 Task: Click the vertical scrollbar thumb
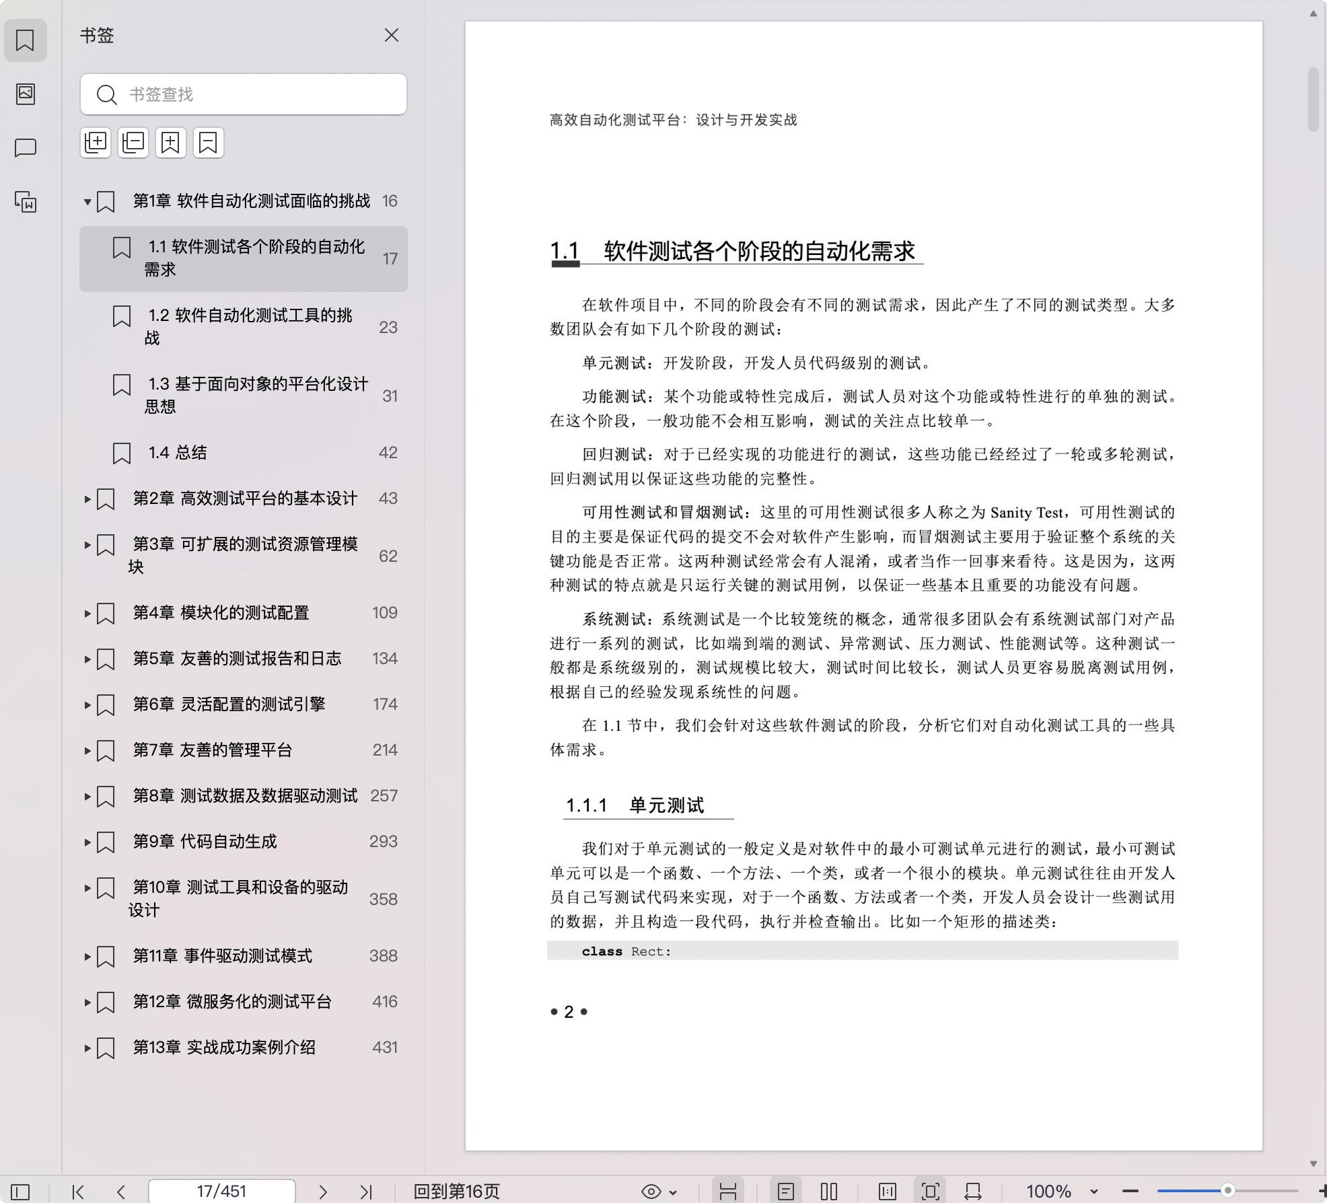[1314, 99]
